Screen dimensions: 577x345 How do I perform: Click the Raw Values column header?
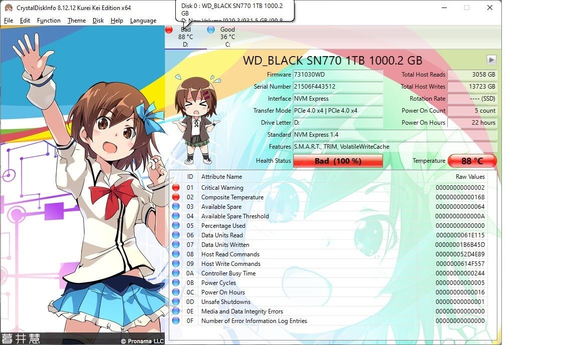[x=470, y=177]
